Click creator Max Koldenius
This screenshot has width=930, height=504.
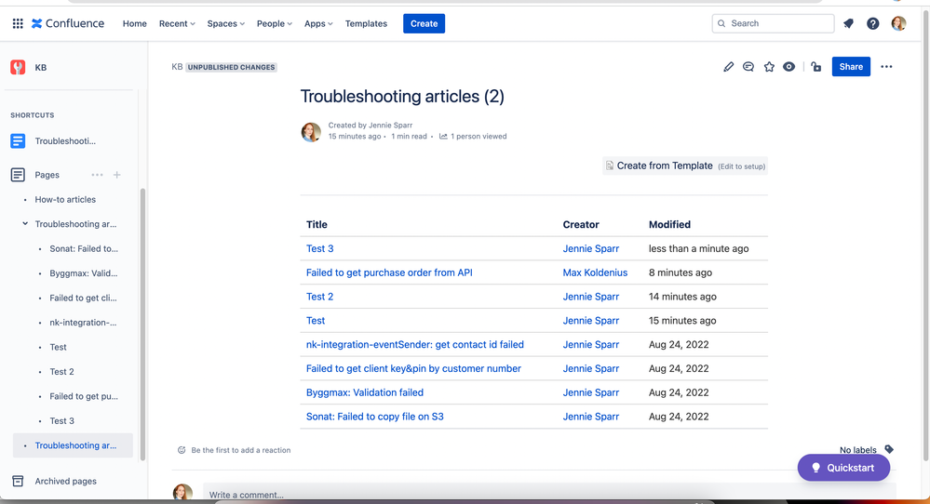595,272
